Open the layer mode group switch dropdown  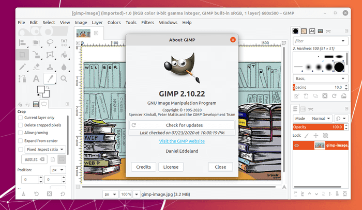(341, 118)
